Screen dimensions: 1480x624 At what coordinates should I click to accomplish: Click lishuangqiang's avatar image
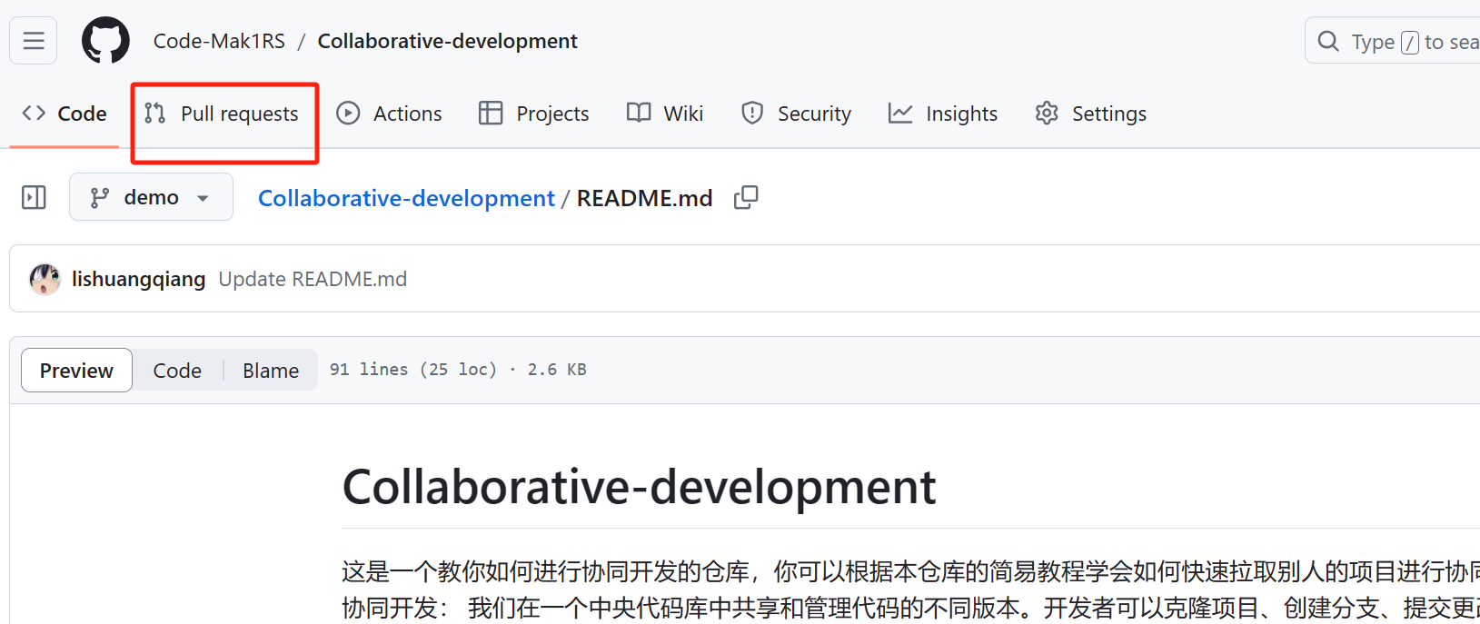click(45, 279)
